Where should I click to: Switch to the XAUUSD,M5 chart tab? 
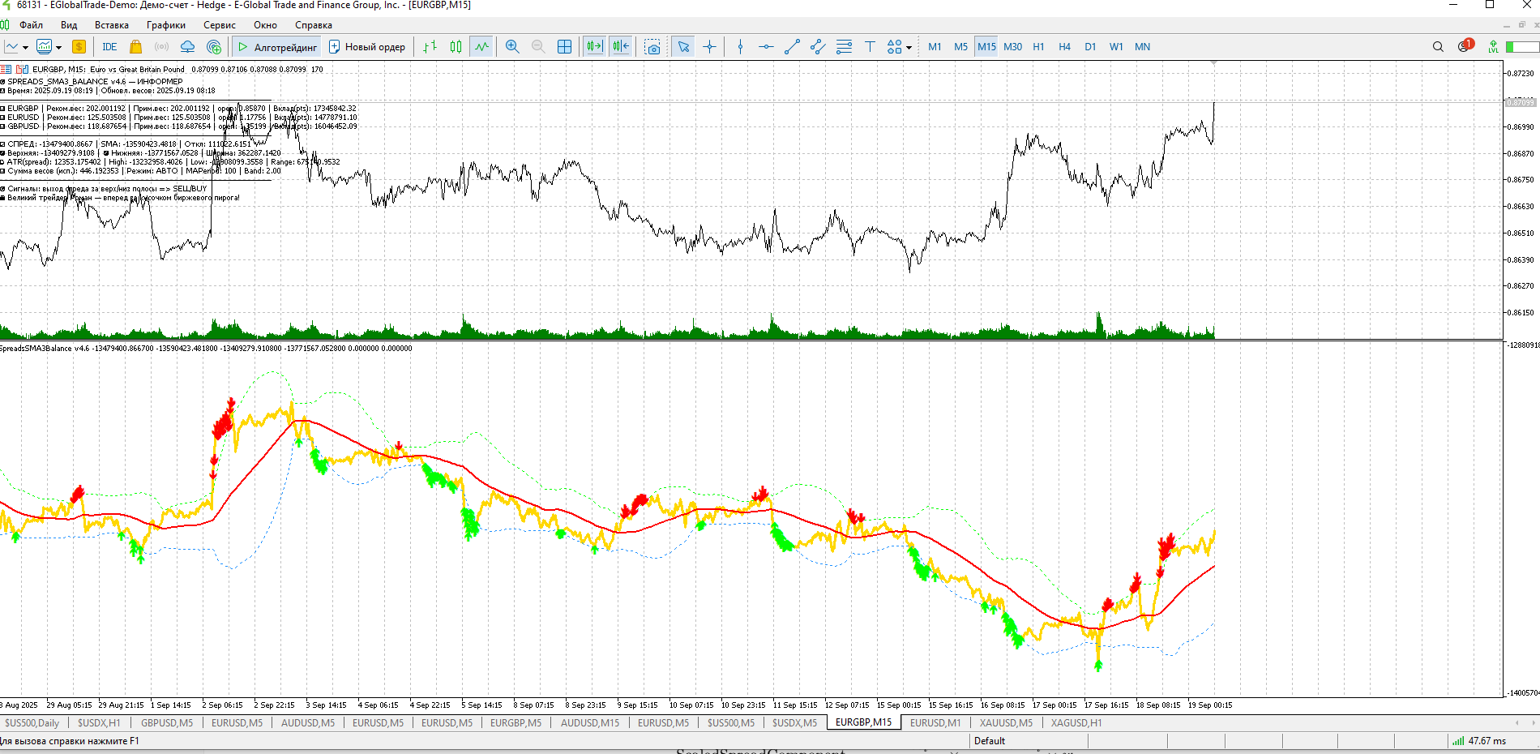1006,723
